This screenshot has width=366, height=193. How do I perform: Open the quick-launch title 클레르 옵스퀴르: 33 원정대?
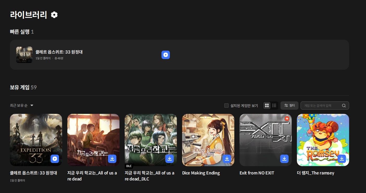tap(59, 52)
